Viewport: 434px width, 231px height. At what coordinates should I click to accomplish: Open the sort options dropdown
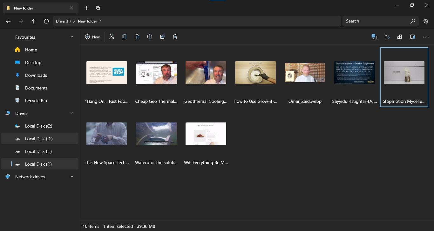[x=387, y=37]
